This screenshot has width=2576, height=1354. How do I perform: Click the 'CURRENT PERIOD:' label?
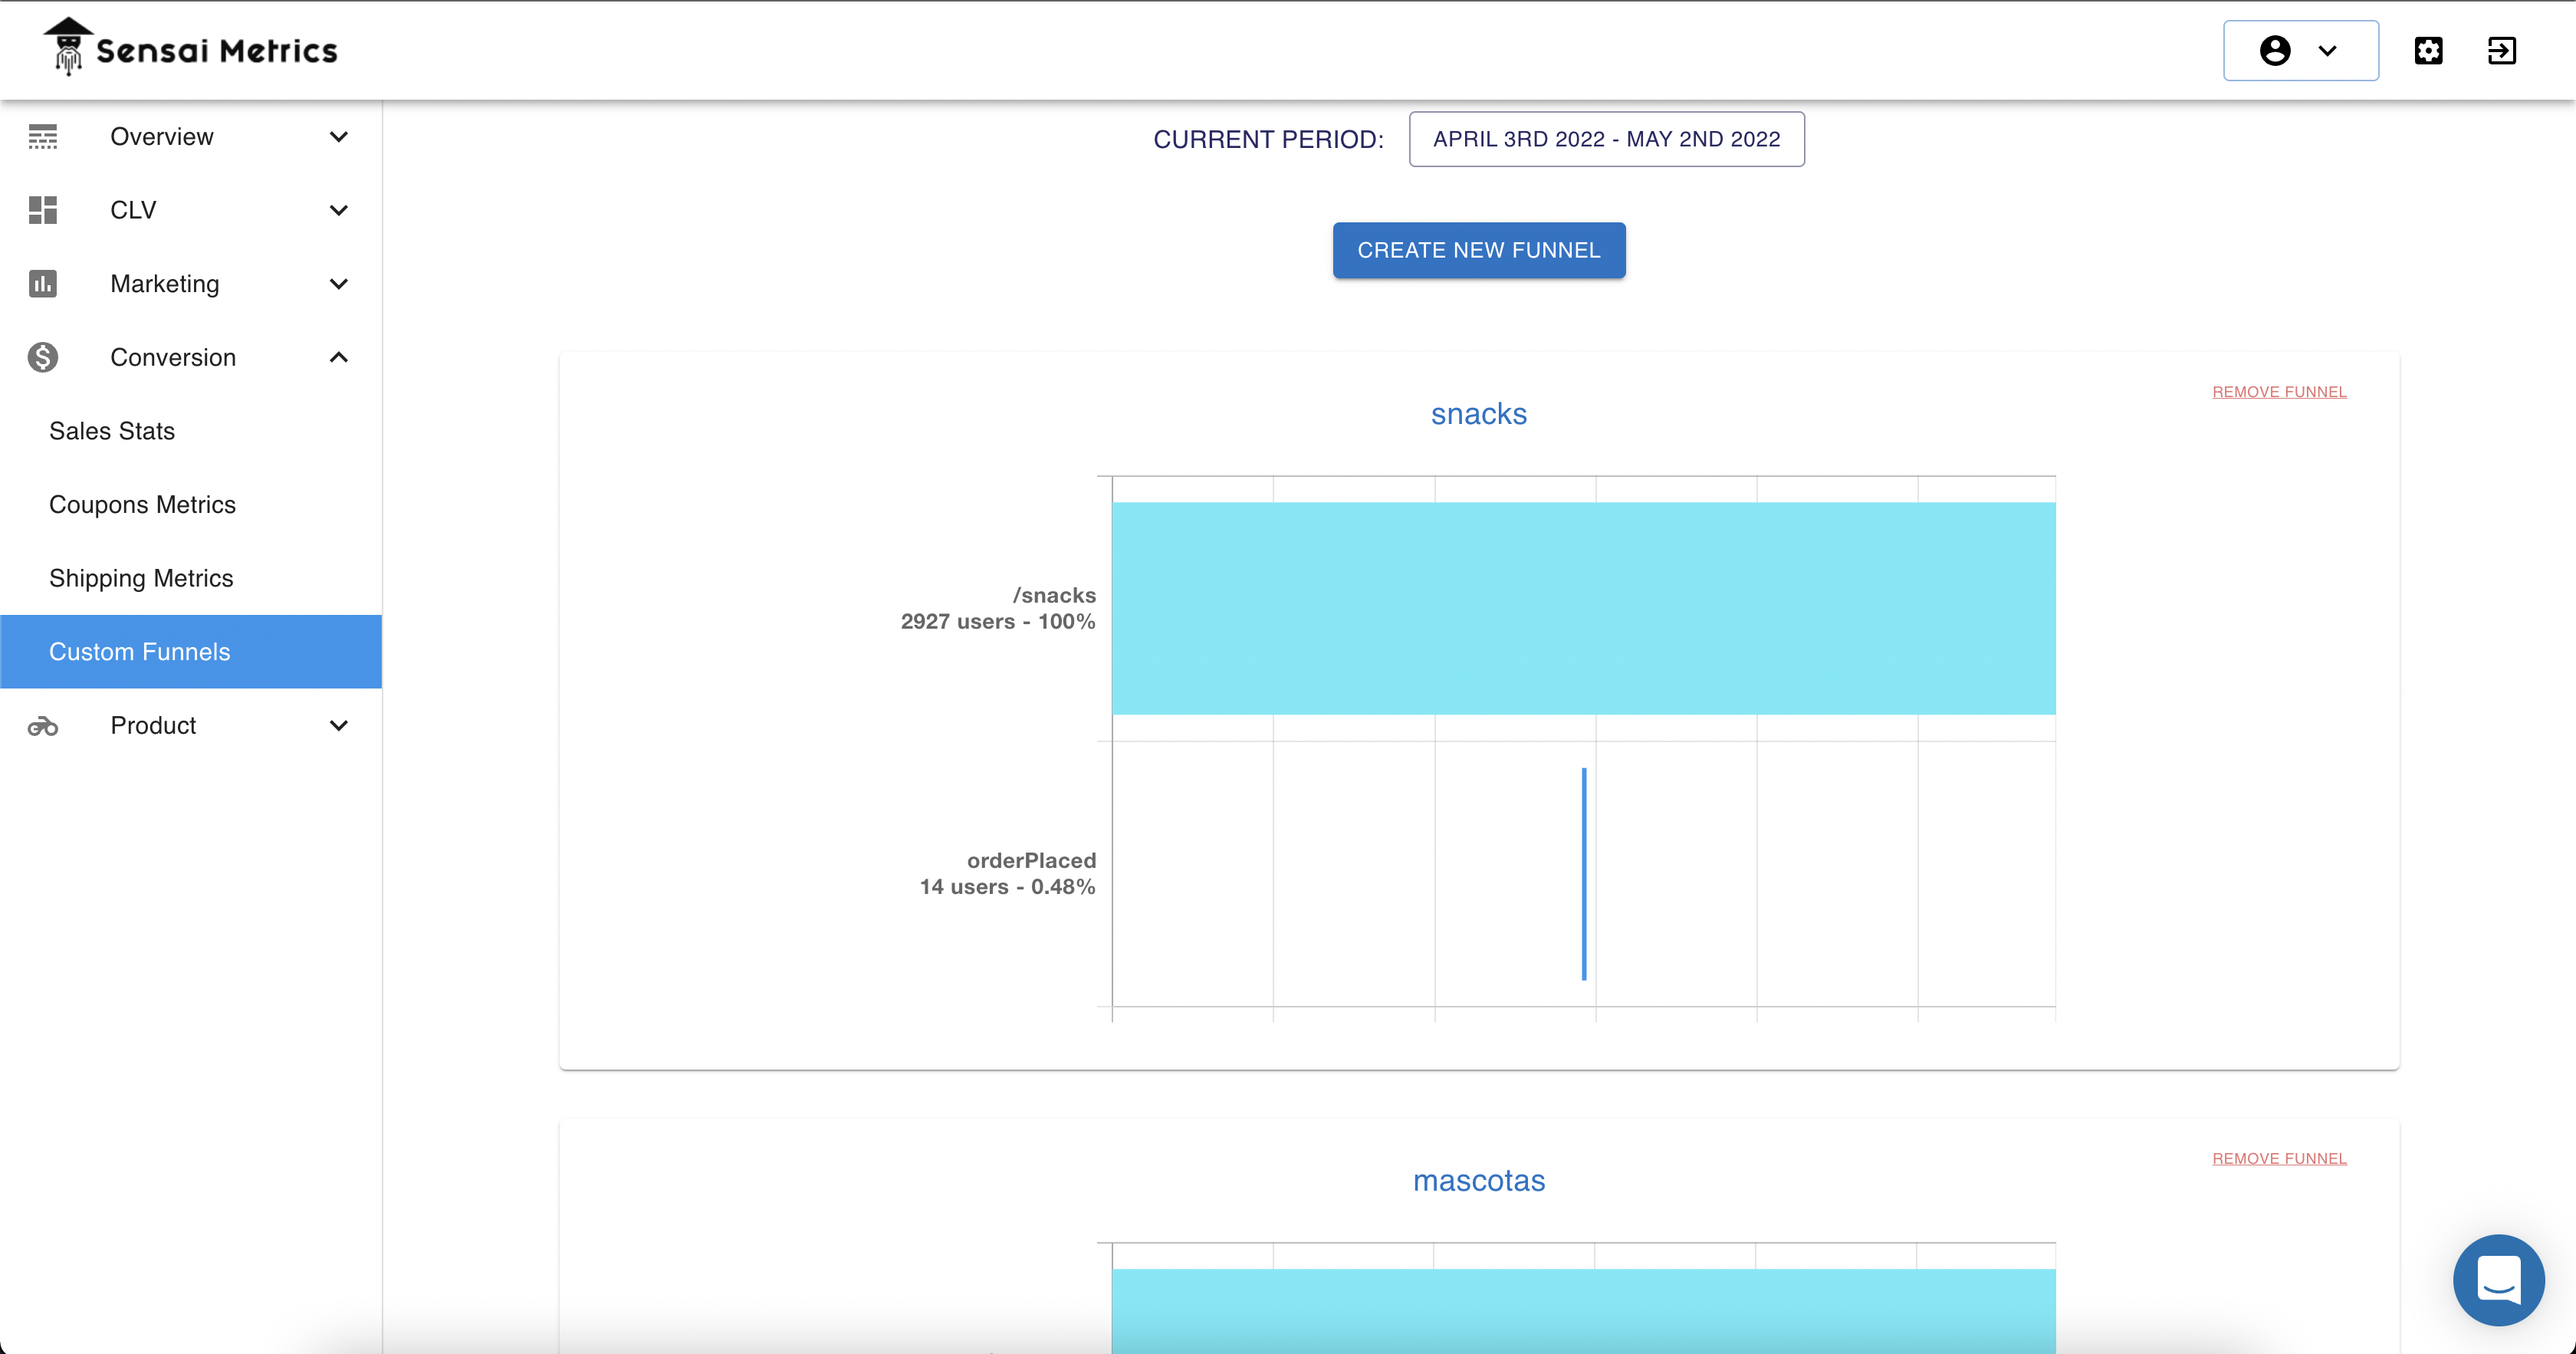pos(1268,139)
